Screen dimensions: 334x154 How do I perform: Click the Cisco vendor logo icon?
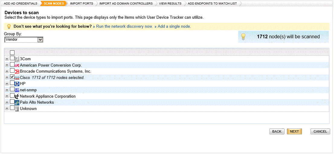pyautogui.click(x=17, y=78)
